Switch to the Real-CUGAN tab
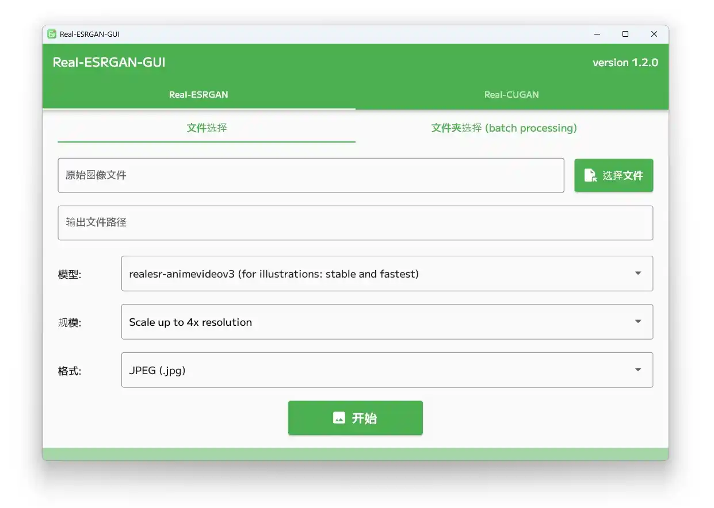This screenshot has height=508, width=714. [x=511, y=95]
